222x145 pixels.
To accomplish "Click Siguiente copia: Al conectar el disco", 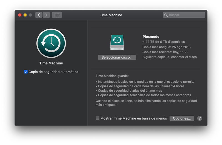I will (170, 57).
